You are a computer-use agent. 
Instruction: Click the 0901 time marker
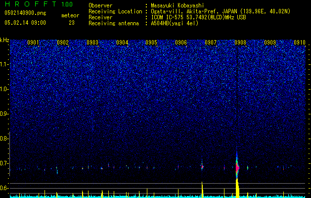point(33,43)
